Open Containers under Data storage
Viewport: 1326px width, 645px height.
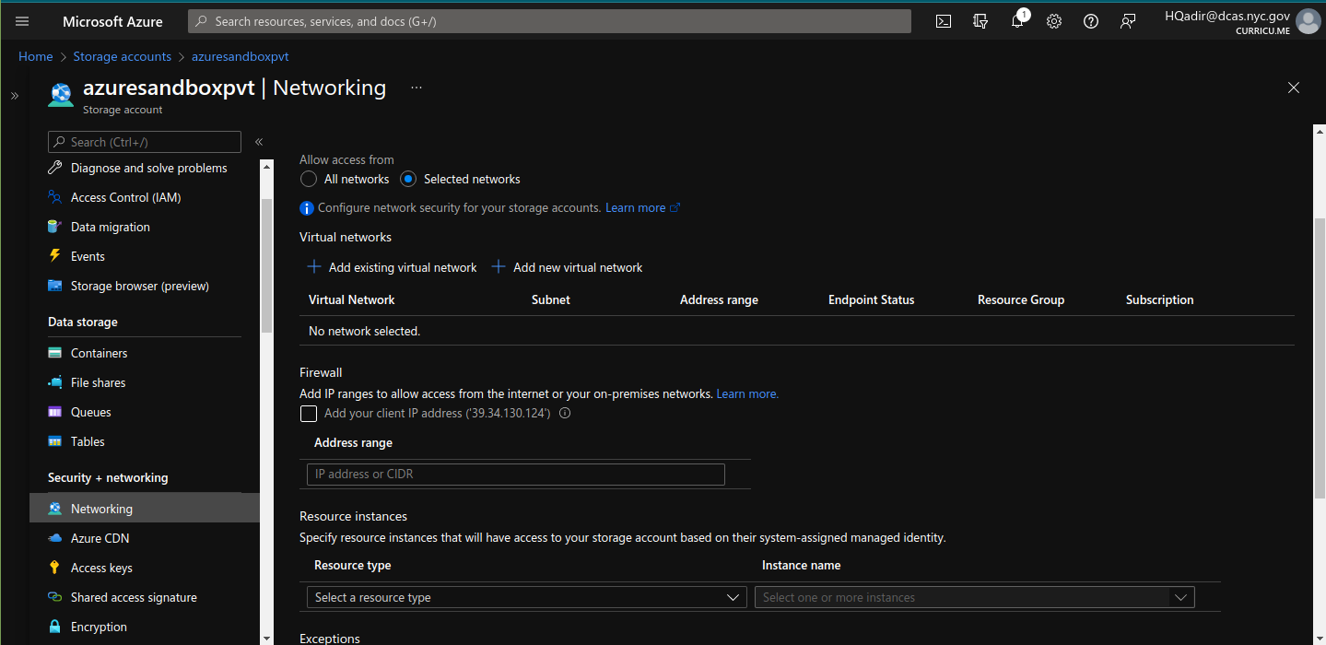pos(99,353)
